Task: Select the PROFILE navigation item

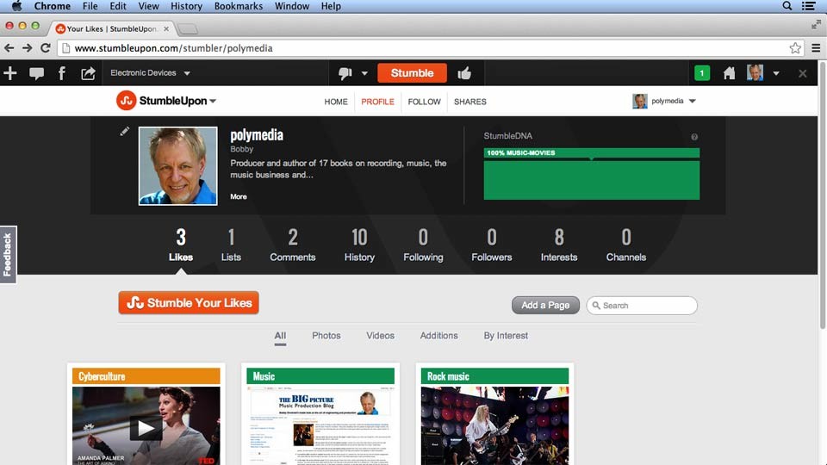Action: click(377, 102)
